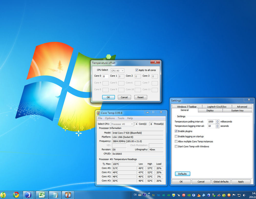Open the Help menu in Core Temp
Screen dimensions: 256x199
click(x=130, y=118)
